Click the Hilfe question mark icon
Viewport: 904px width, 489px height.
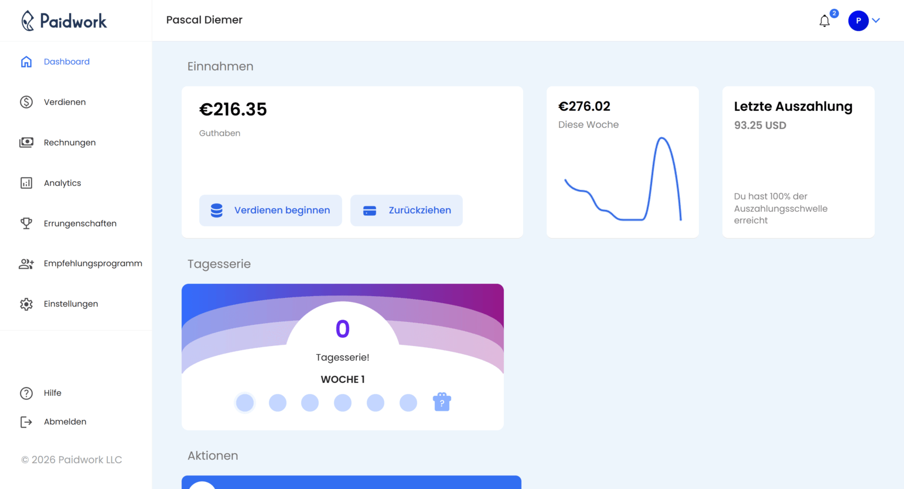[26, 393]
